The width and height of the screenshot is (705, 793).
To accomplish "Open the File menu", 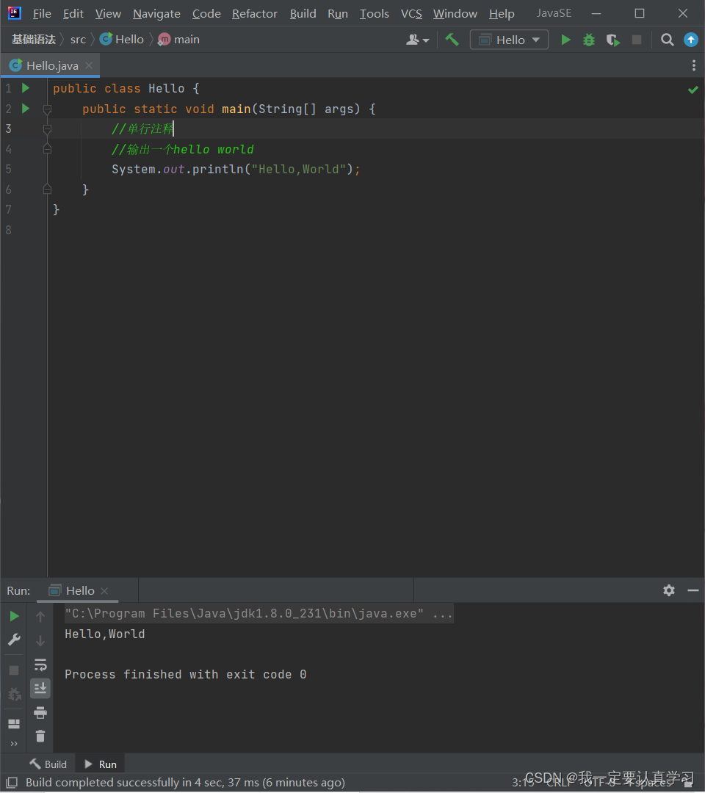I will pos(42,14).
